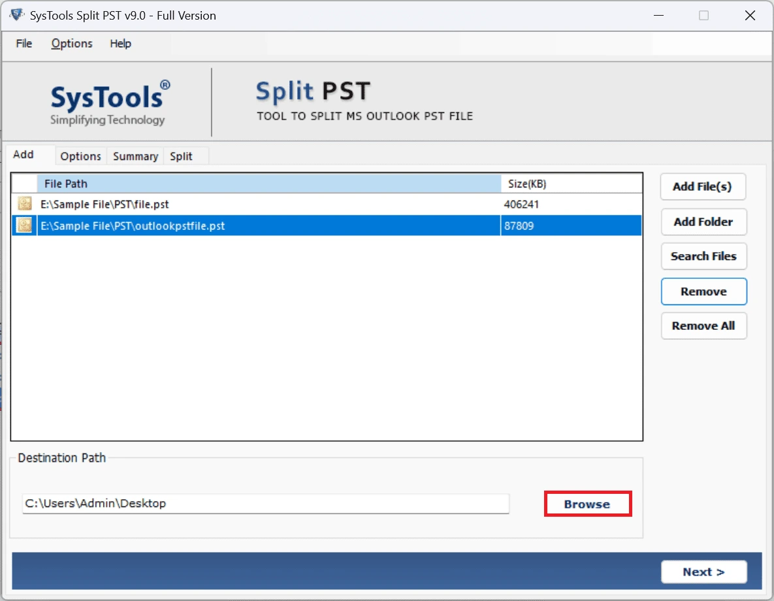Sort by the File Path column header
The image size is (774, 601).
[269, 184]
